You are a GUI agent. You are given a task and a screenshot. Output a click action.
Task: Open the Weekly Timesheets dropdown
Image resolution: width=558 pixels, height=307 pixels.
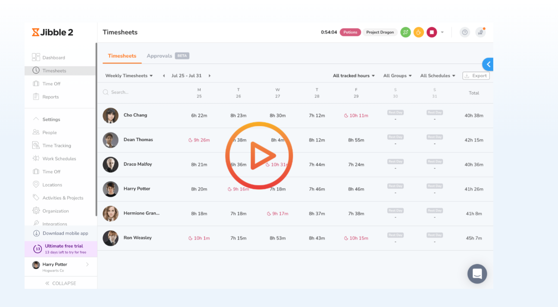tap(129, 75)
